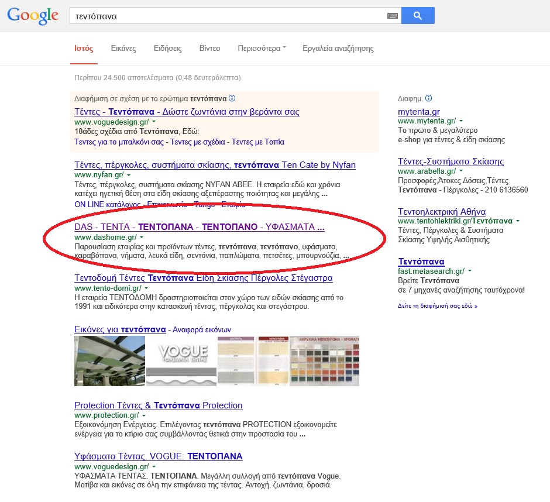Open the Τεντόπανα metasearch sidebar ad
This screenshot has width=550, height=502.
[x=421, y=262]
